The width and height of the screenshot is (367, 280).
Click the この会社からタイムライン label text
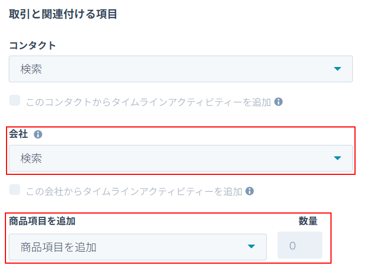click(134, 191)
